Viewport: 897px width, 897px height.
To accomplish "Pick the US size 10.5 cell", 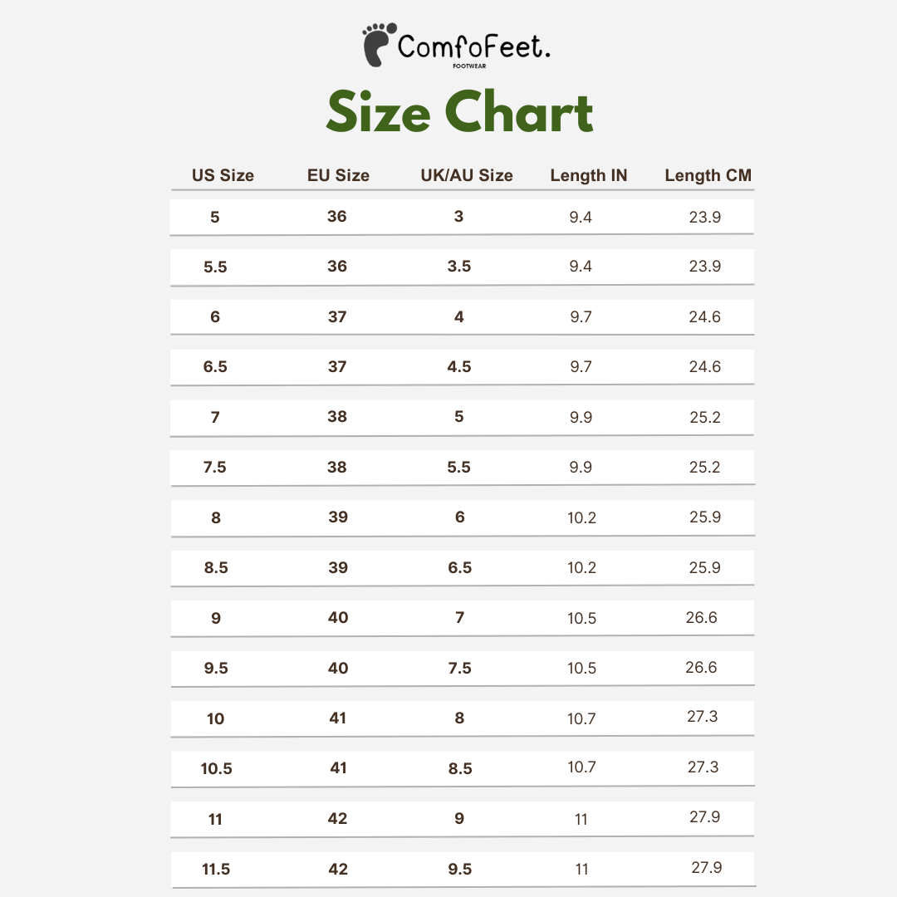I will pyautogui.click(x=216, y=768).
